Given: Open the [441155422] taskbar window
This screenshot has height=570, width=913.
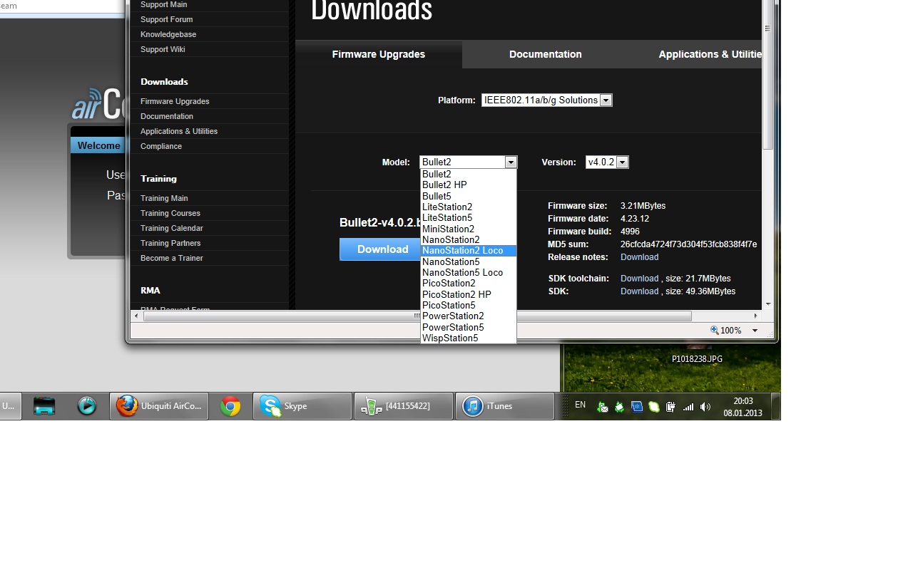Looking at the screenshot, I should click(404, 406).
